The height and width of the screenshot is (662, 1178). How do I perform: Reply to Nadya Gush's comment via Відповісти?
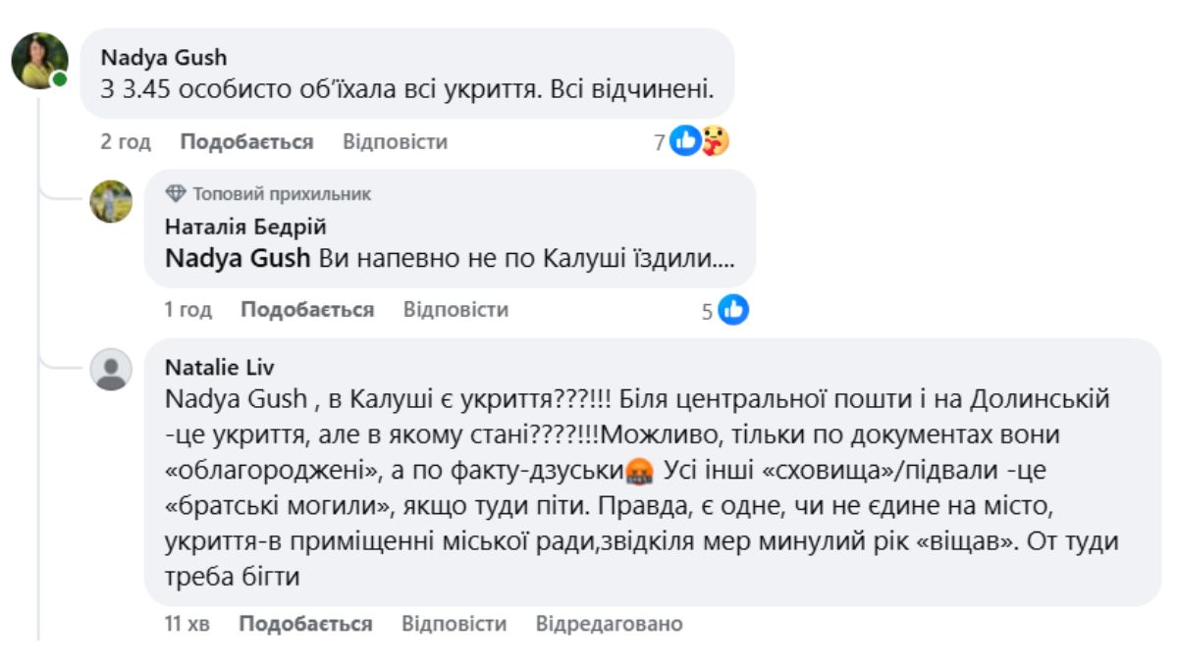coord(395,142)
